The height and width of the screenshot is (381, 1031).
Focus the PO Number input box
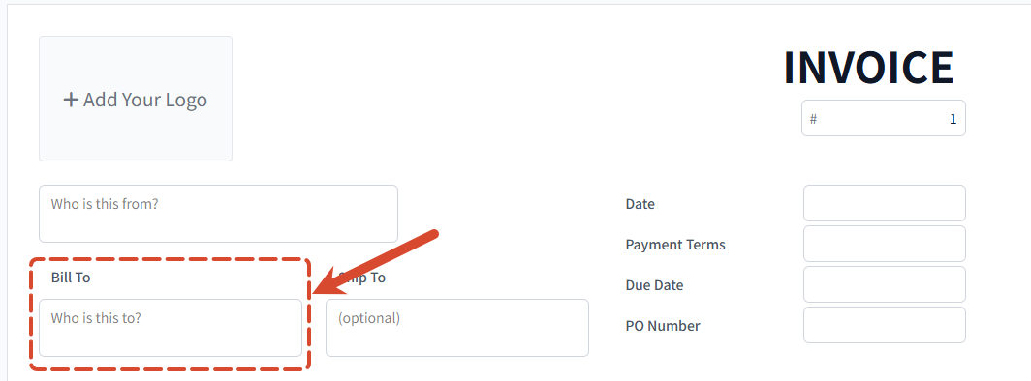pyautogui.click(x=885, y=325)
